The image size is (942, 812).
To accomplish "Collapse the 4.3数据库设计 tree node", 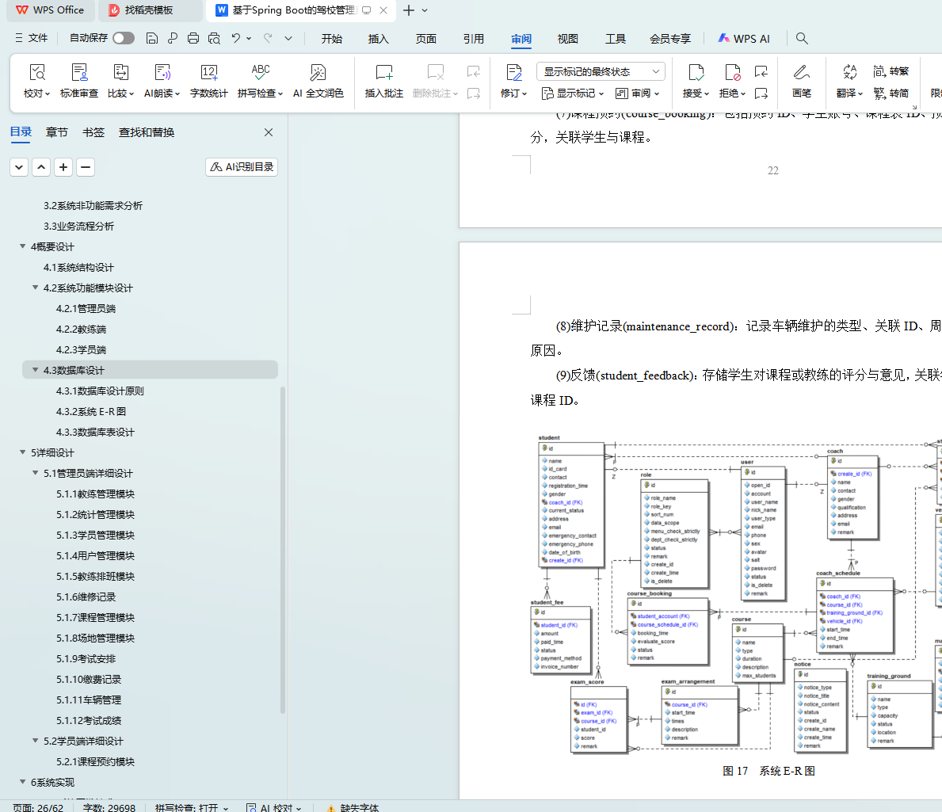I will pyautogui.click(x=35, y=370).
